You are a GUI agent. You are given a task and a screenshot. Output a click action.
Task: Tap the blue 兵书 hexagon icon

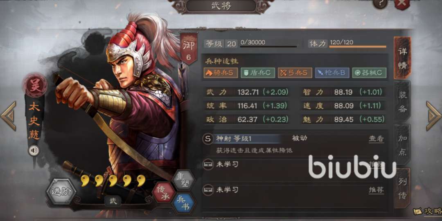[x=183, y=203]
